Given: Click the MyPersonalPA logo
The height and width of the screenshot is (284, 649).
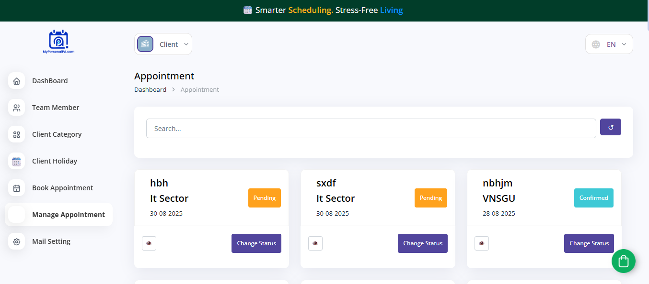Looking at the screenshot, I should [58, 42].
